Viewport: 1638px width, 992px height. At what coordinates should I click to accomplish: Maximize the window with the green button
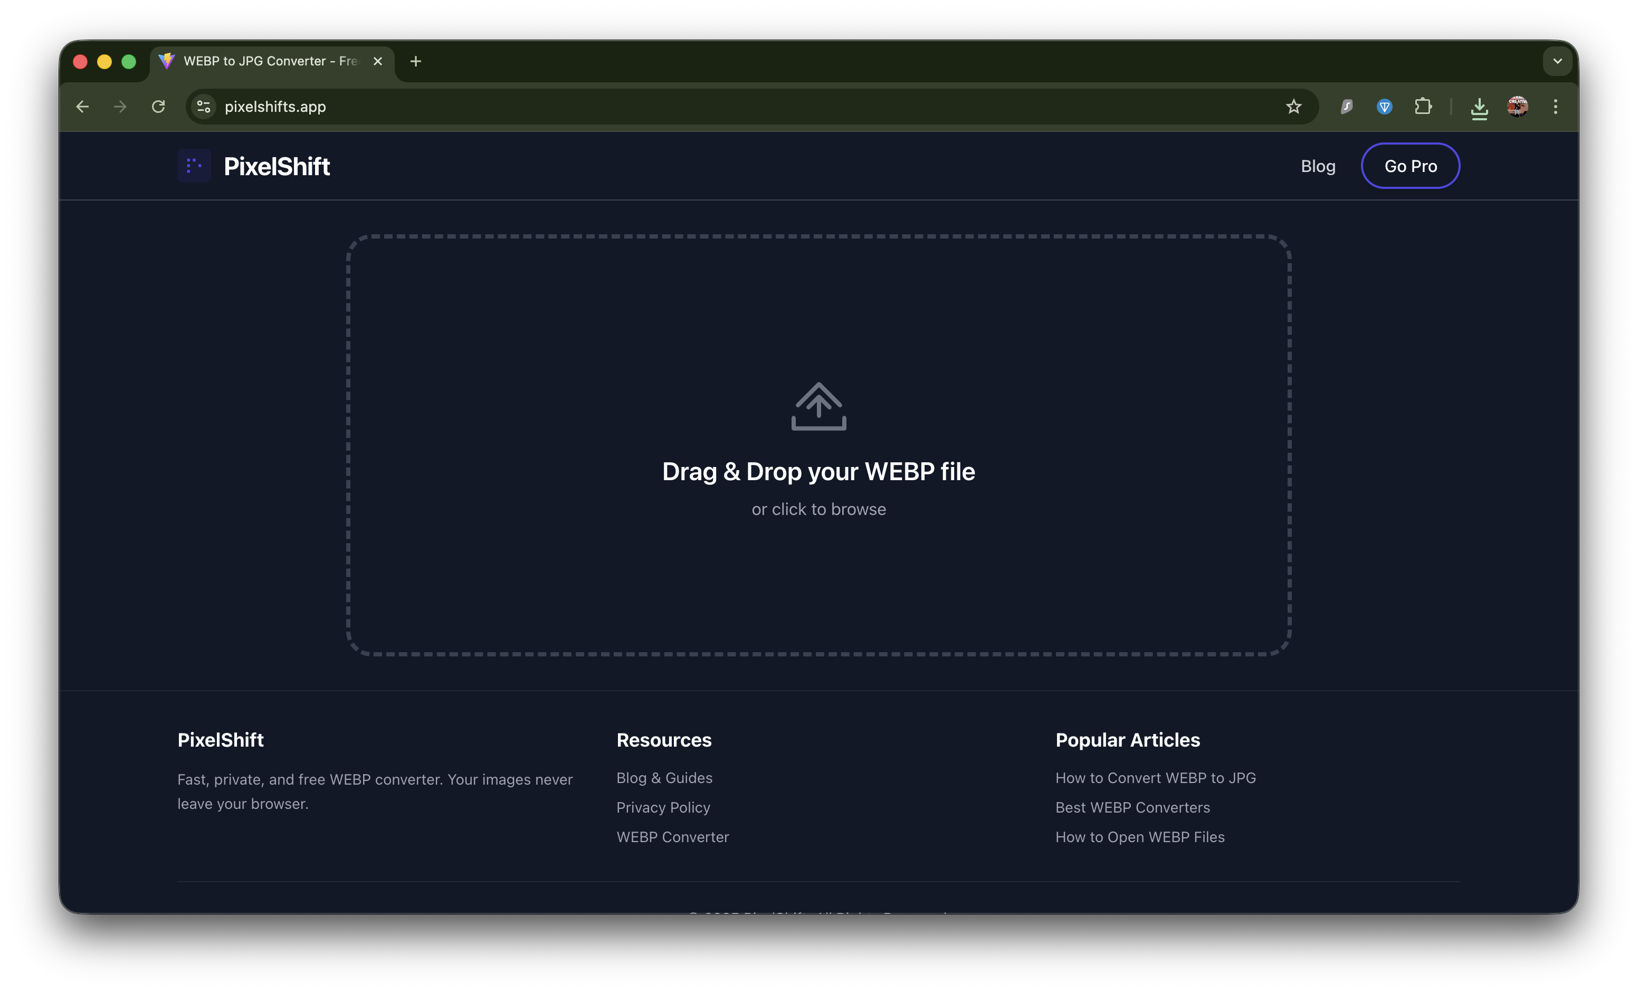[129, 61]
